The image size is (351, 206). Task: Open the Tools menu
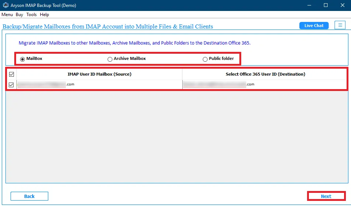click(31, 15)
